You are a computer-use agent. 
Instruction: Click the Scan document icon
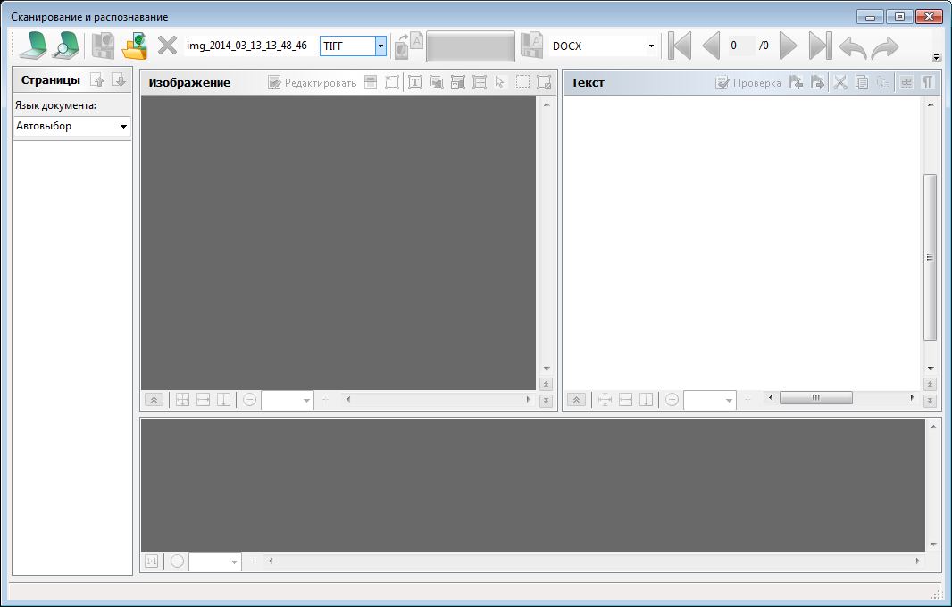36,46
